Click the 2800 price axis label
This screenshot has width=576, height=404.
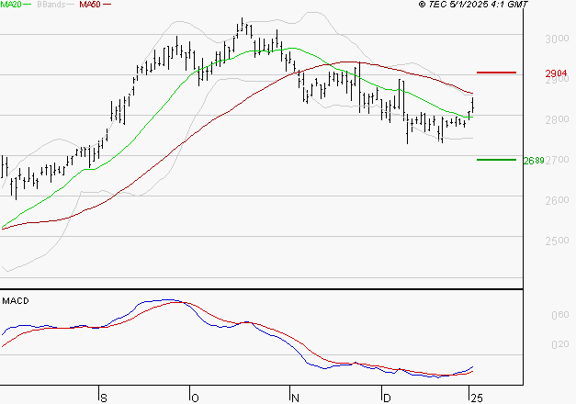pos(557,119)
